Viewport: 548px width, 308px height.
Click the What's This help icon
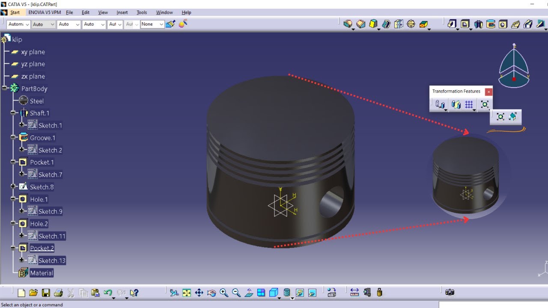(134, 293)
